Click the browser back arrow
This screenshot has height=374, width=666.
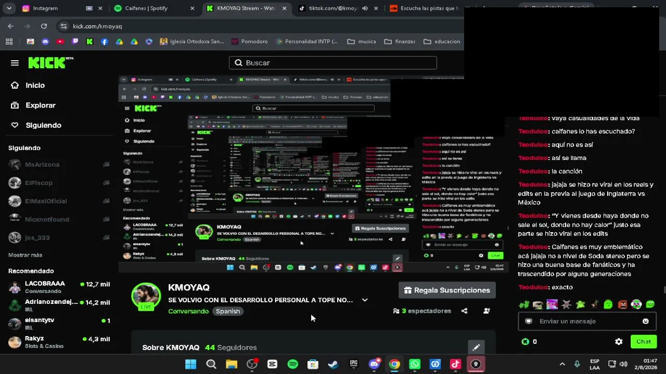(10, 26)
